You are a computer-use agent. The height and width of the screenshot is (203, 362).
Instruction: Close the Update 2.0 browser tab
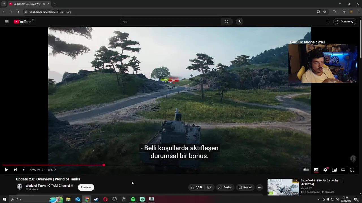point(48,4)
